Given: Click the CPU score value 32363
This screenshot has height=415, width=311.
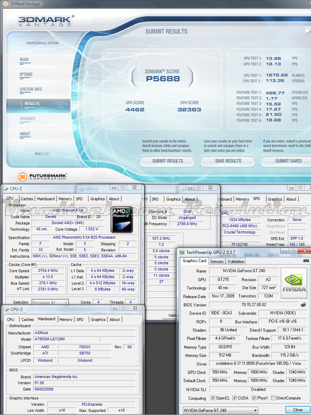Looking at the screenshot, I should click(189, 110).
